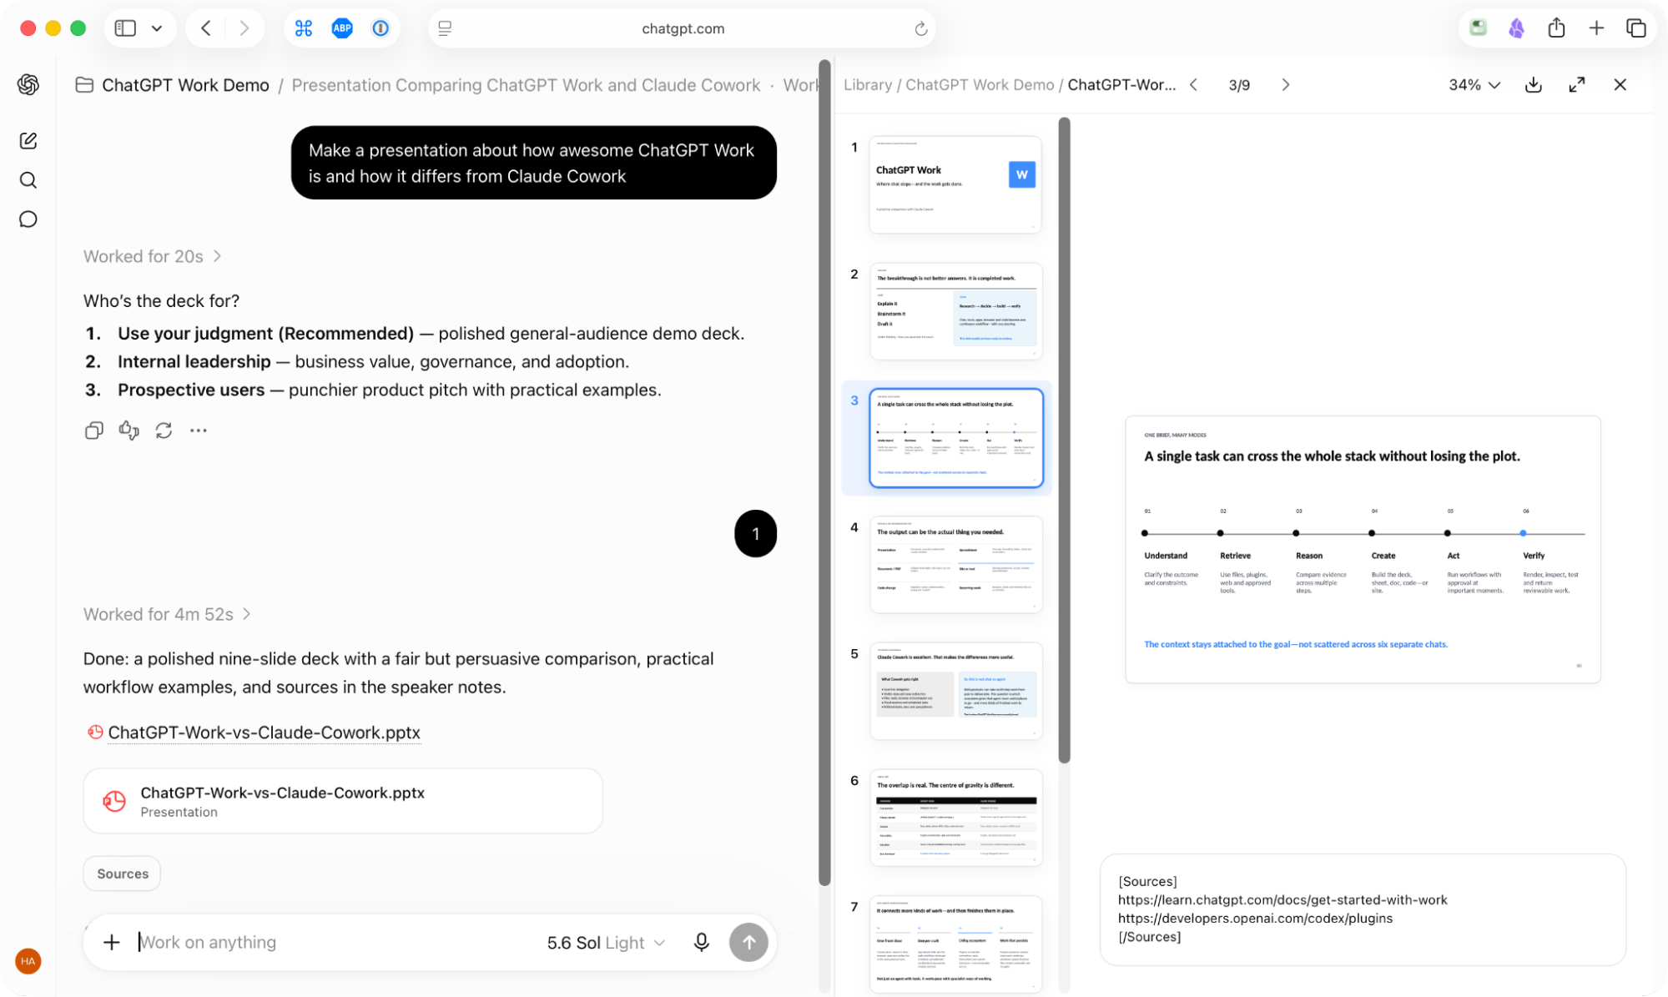
Task: Select slide 3 single task thumbnail
Action: point(955,438)
